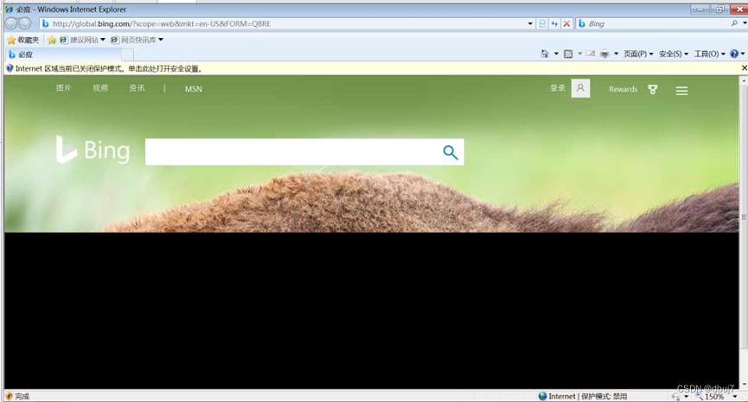This screenshot has height=402, width=748.
Task: Click the vertical scrollbar down arrow
Action: 744,384
